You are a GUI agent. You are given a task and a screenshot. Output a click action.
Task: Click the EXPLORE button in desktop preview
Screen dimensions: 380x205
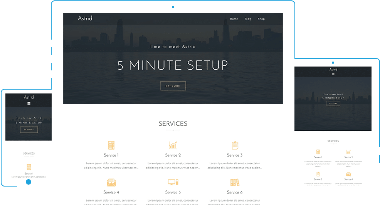(x=173, y=86)
